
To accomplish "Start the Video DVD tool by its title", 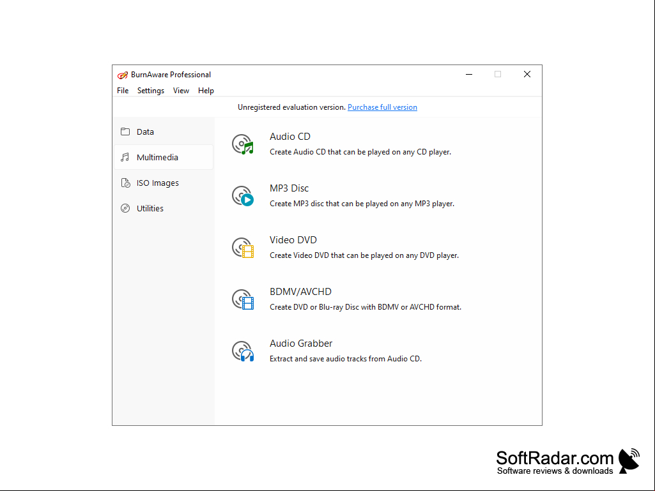I will pyautogui.click(x=293, y=240).
